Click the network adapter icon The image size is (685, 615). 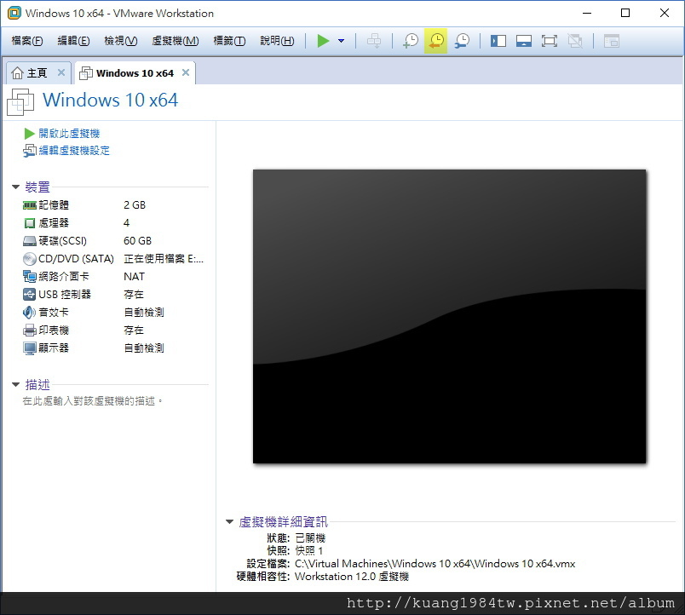coord(29,277)
